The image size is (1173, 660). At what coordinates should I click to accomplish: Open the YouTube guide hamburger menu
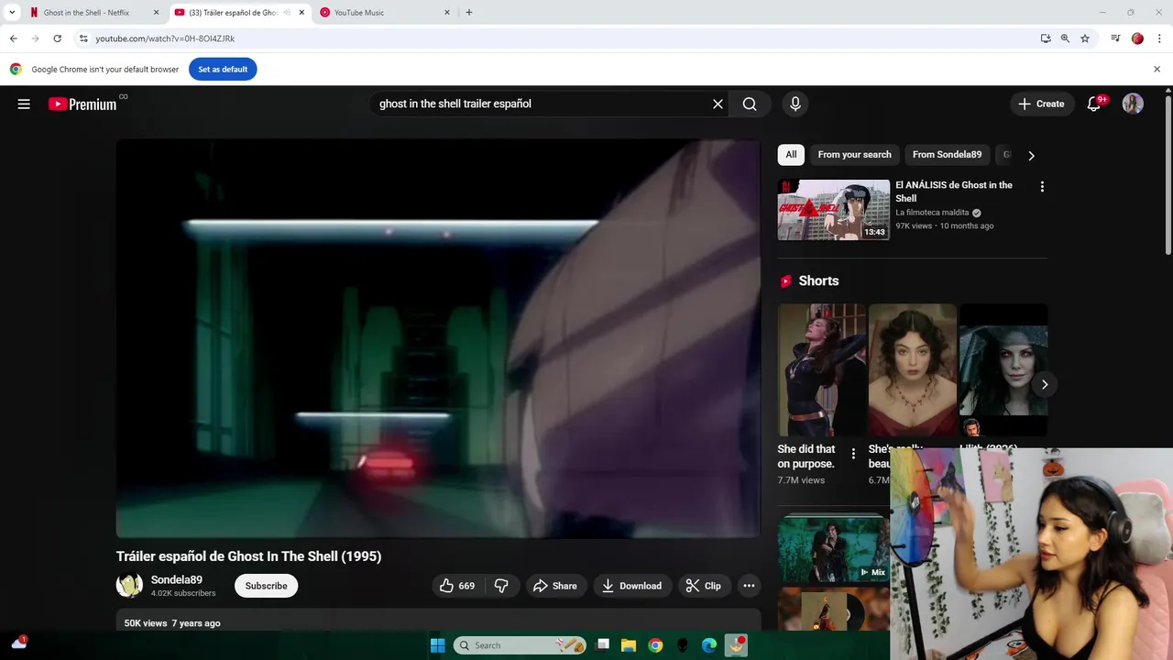[x=24, y=104]
